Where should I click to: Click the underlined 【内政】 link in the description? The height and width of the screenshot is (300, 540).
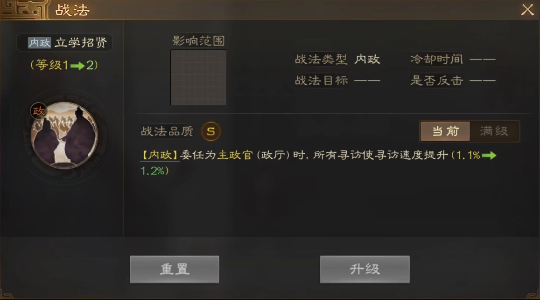160,155
